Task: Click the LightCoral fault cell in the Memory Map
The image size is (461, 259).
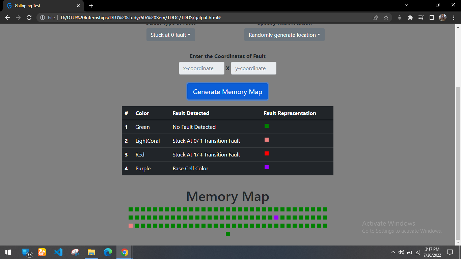Action: (x=130, y=226)
